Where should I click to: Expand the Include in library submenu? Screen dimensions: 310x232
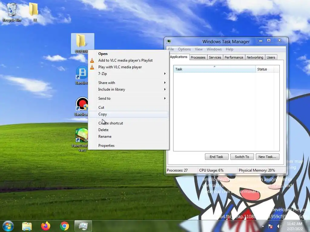128,89
